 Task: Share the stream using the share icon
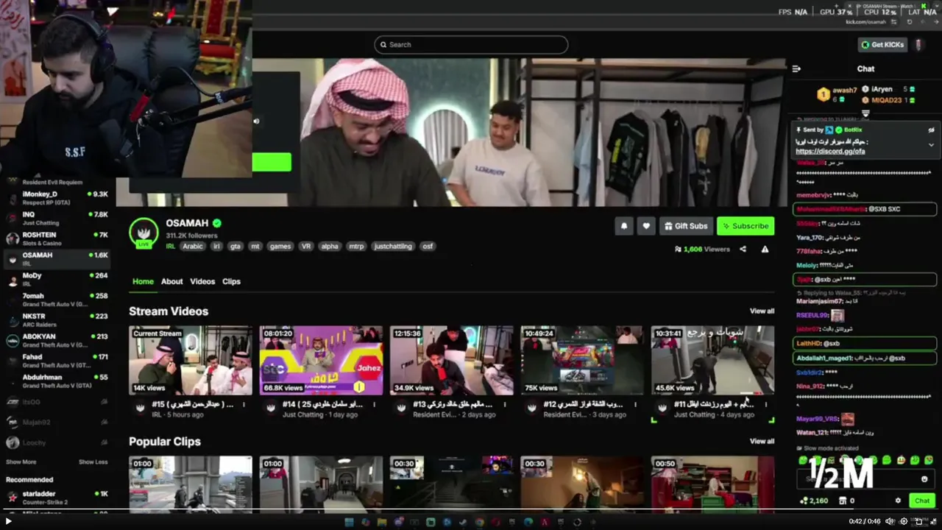[x=743, y=250]
